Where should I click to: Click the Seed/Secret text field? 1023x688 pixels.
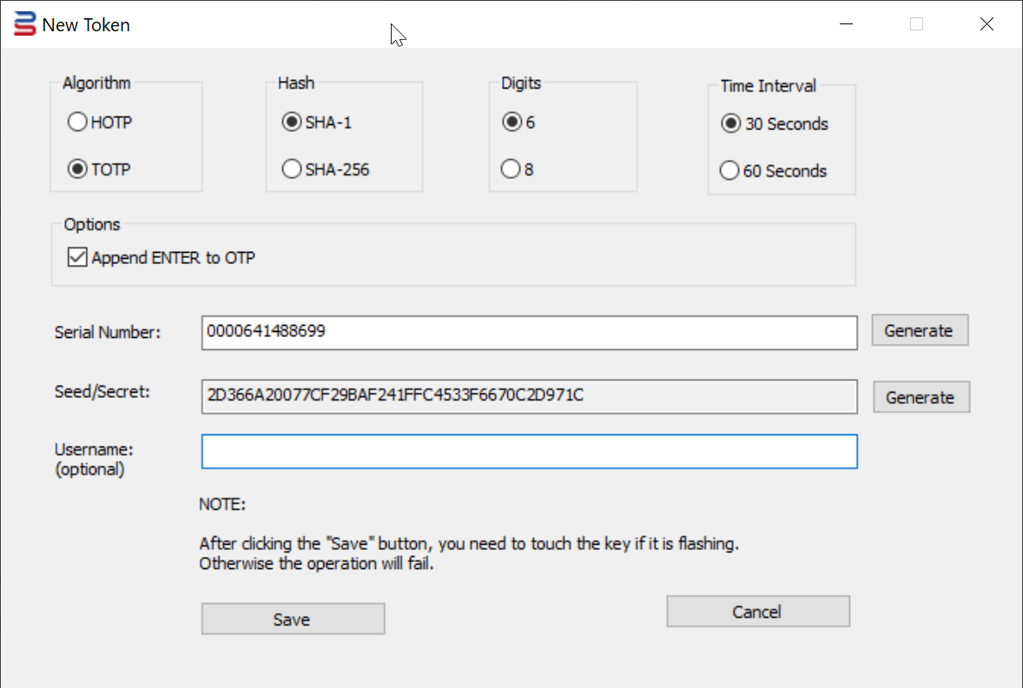tap(529, 396)
